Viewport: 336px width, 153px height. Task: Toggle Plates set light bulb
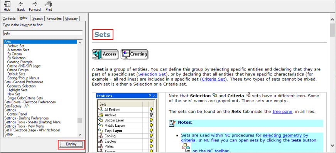coord(152,146)
